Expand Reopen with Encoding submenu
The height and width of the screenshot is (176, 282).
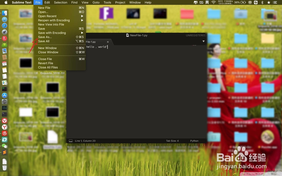pyautogui.click(x=60, y=20)
